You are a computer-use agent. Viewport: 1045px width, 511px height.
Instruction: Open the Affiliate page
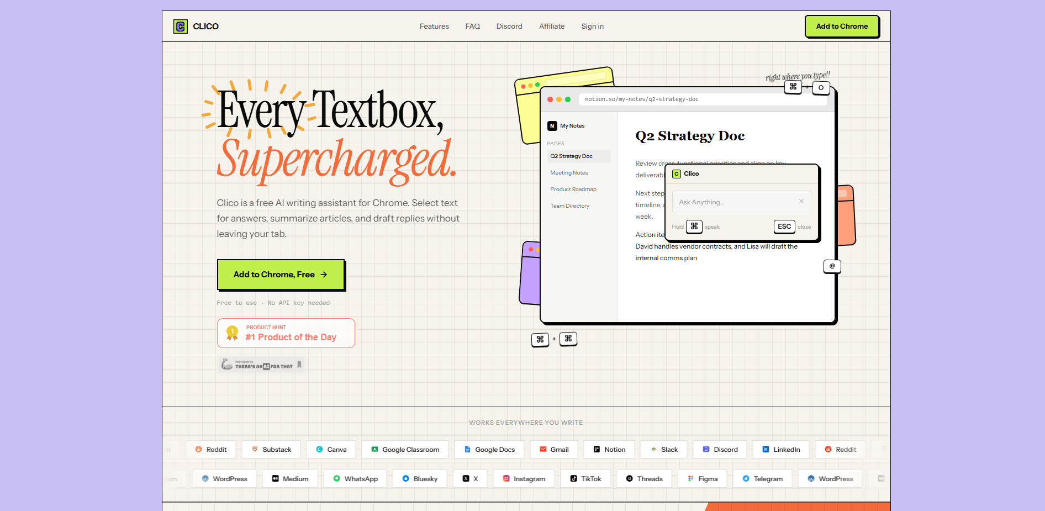pos(552,27)
